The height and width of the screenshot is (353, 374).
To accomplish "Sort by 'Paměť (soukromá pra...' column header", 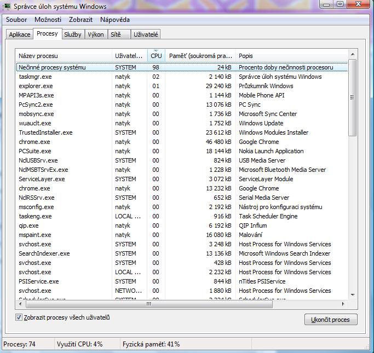I will (200, 56).
